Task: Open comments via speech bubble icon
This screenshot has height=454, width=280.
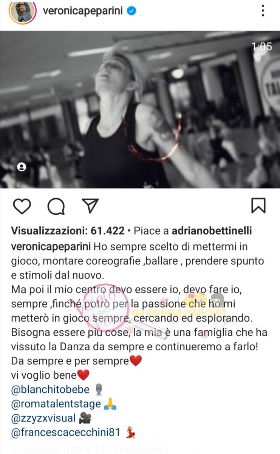Action: (x=56, y=206)
